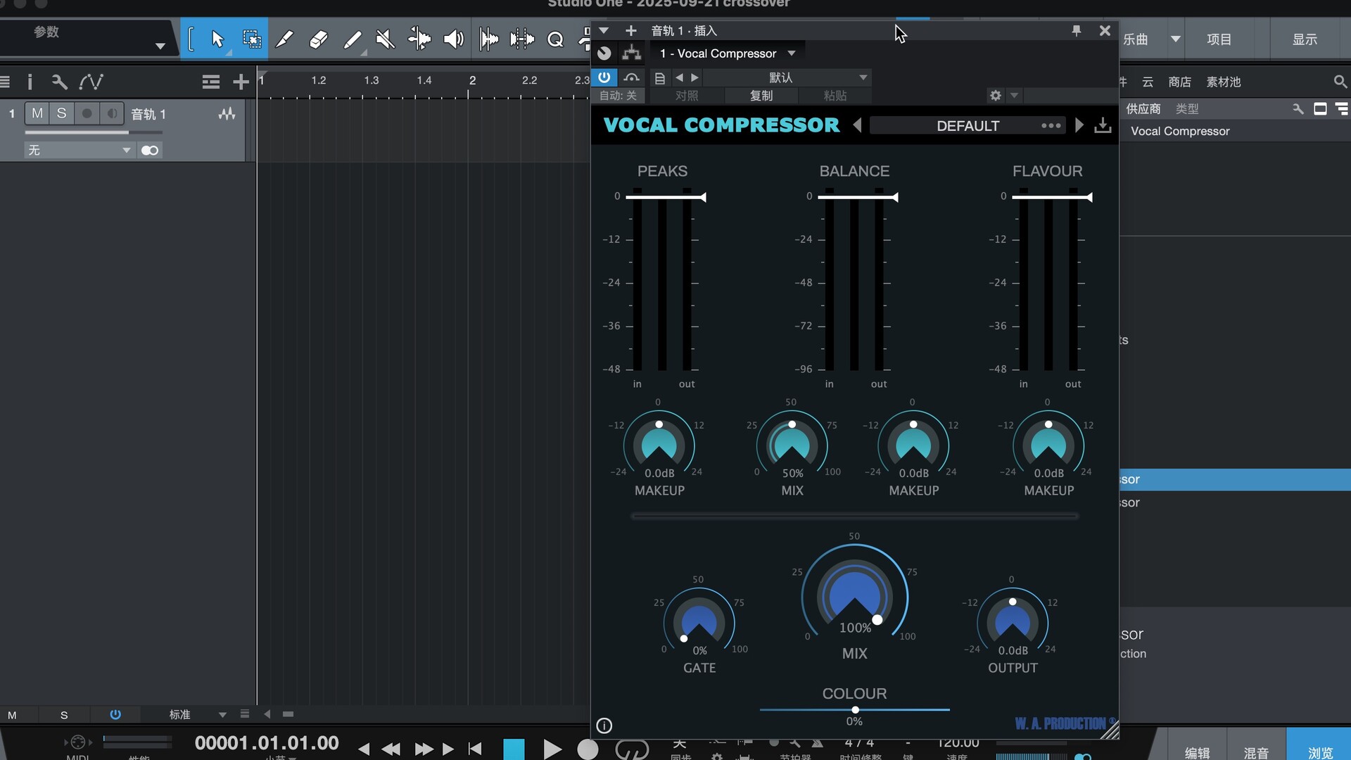The image size is (1351, 760).
Task: Pin the plugin window
Action: (1076, 31)
